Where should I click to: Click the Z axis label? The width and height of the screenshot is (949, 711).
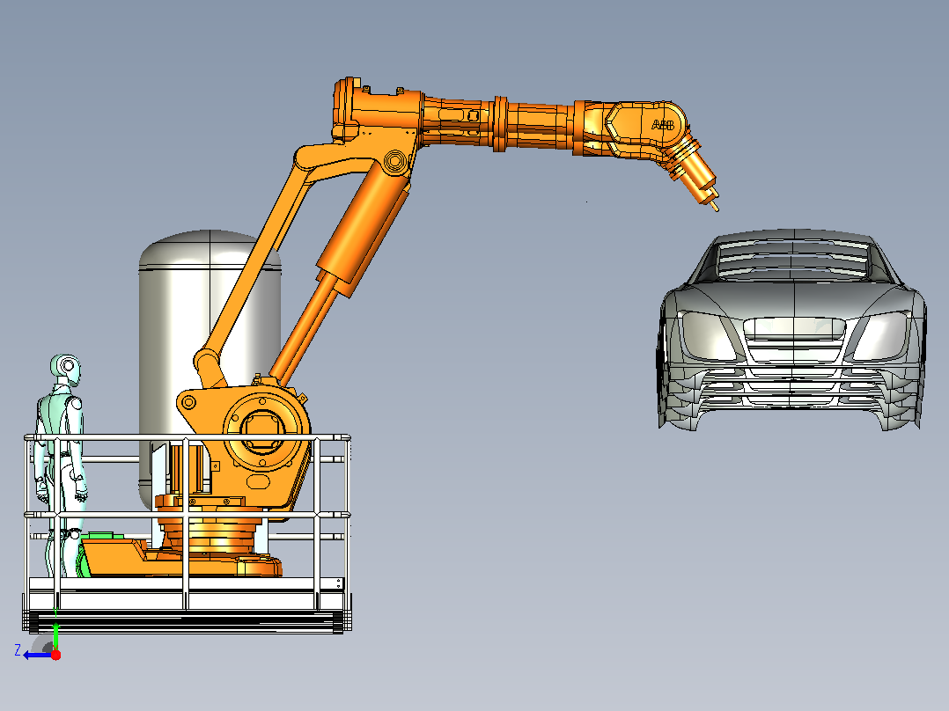pyautogui.click(x=18, y=650)
